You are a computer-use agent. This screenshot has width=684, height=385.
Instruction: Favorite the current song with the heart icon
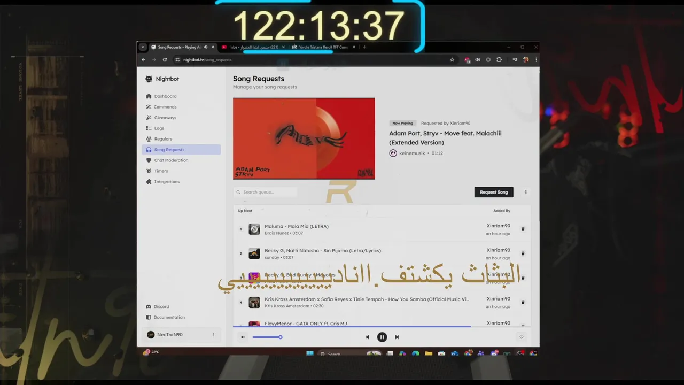pos(522,337)
